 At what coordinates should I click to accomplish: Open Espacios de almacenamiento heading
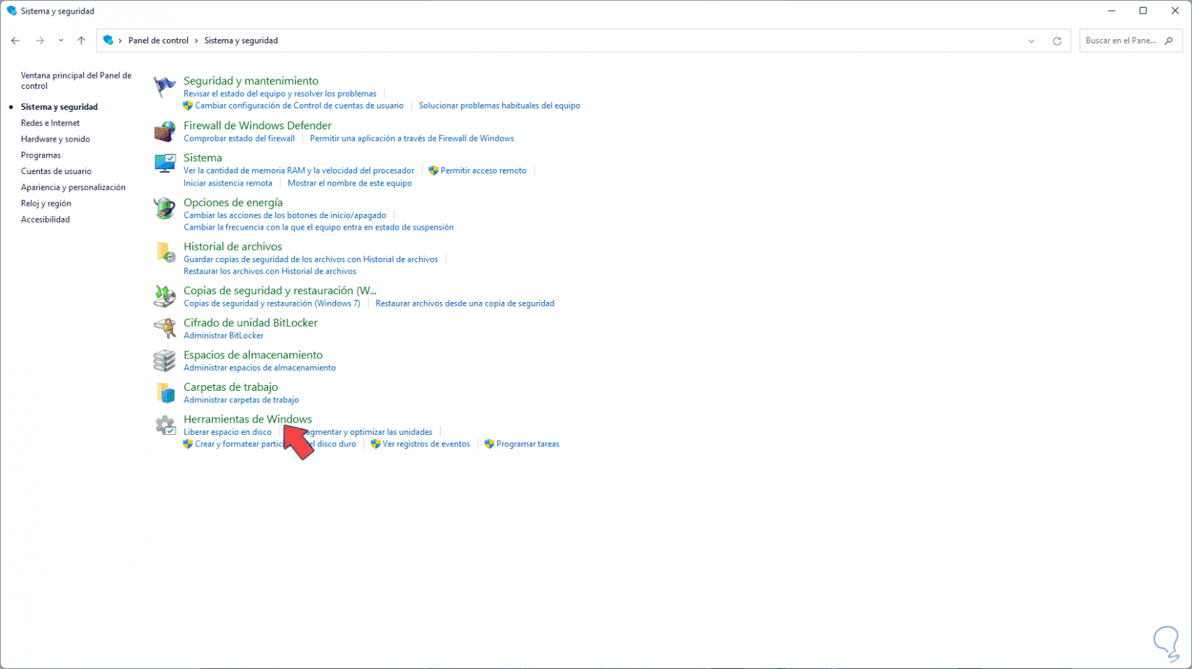click(253, 355)
